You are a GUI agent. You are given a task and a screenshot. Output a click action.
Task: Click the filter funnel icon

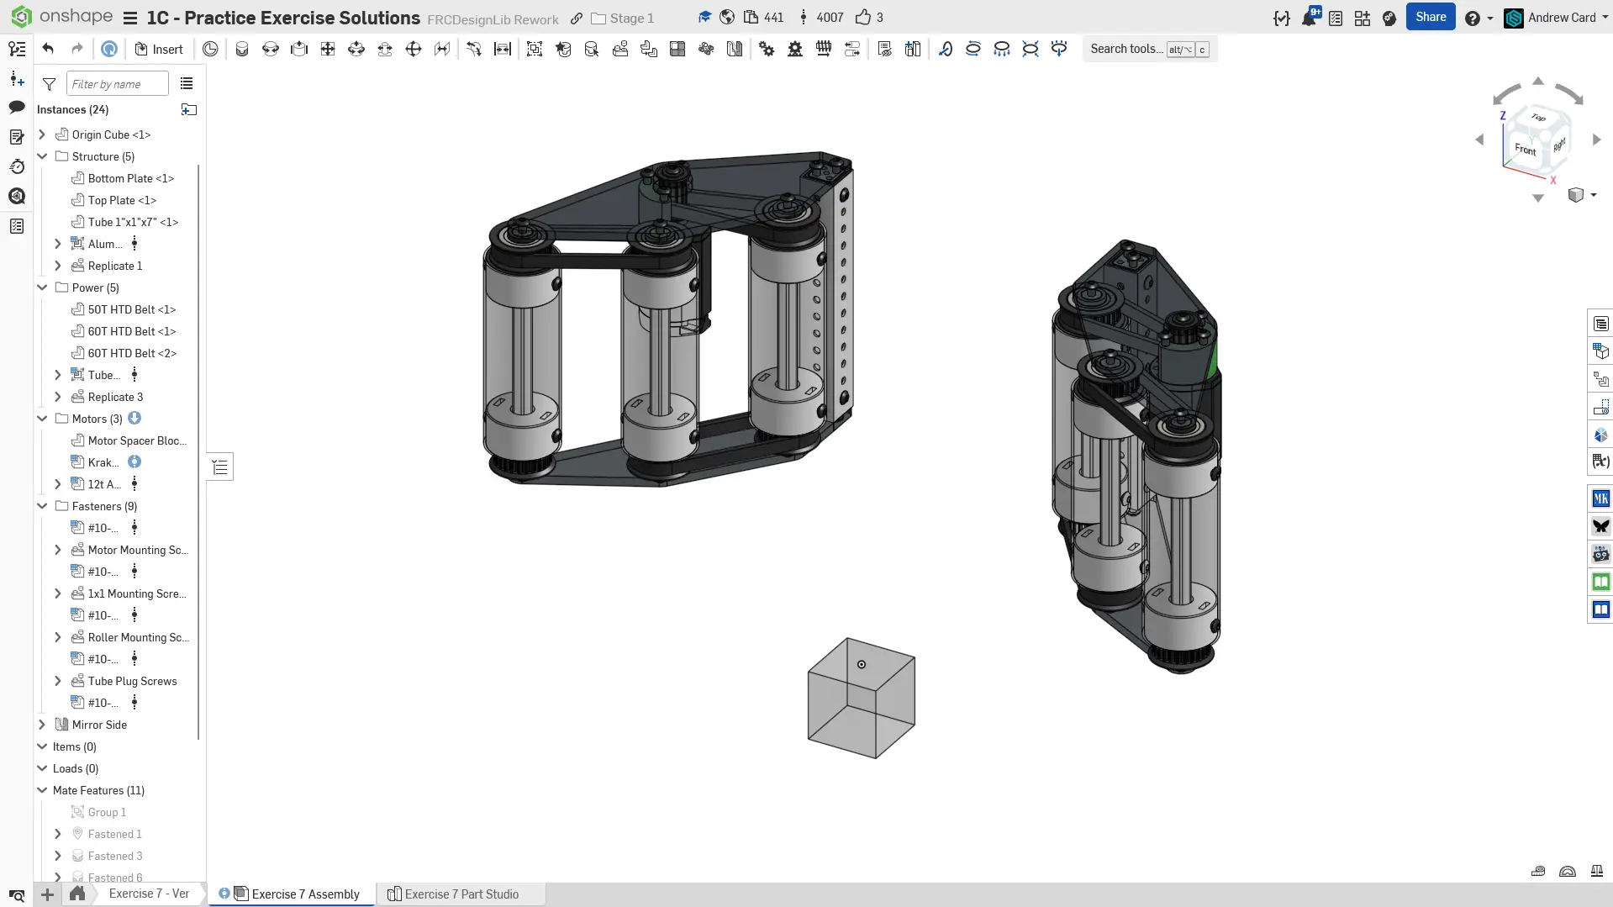tap(50, 84)
